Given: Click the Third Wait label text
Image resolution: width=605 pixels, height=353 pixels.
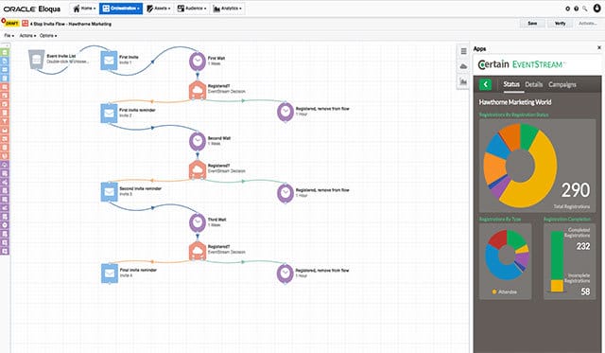Looking at the screenshot, I should coord(216,220).
